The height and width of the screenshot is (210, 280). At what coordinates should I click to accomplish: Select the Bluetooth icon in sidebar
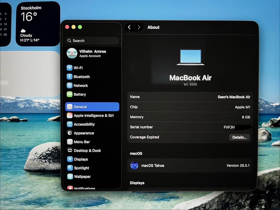coord(69,77)
